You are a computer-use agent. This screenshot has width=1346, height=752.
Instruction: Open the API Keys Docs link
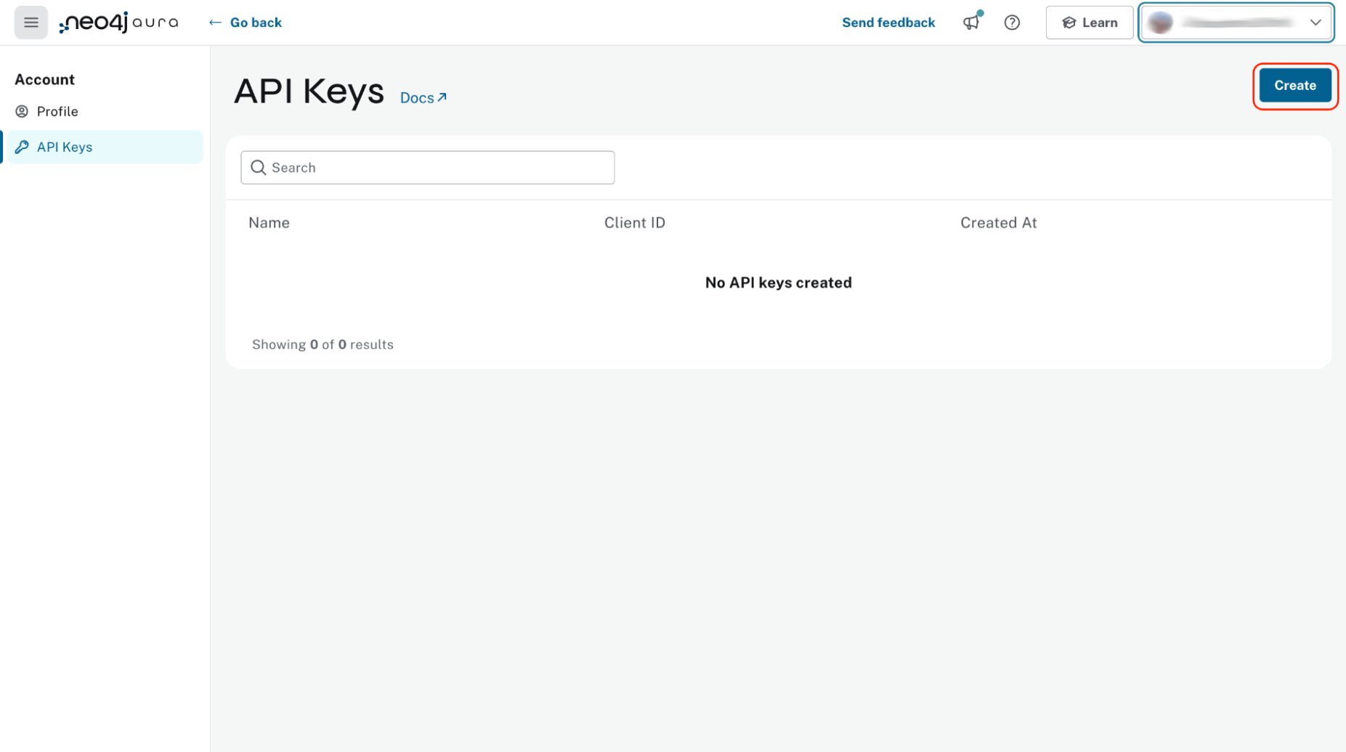(x=423, y=97)
